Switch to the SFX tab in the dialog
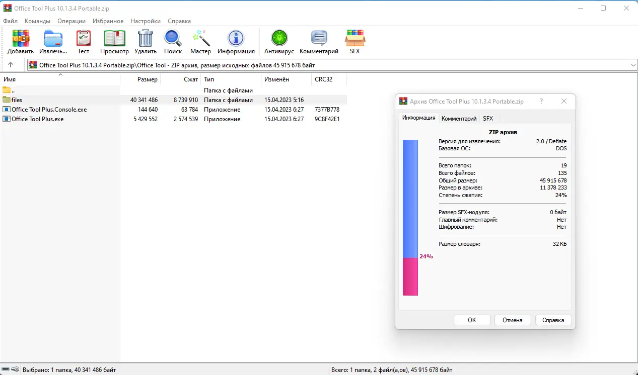Image resolution: width=638 pixels, height=375 pixels. point(487,118)
